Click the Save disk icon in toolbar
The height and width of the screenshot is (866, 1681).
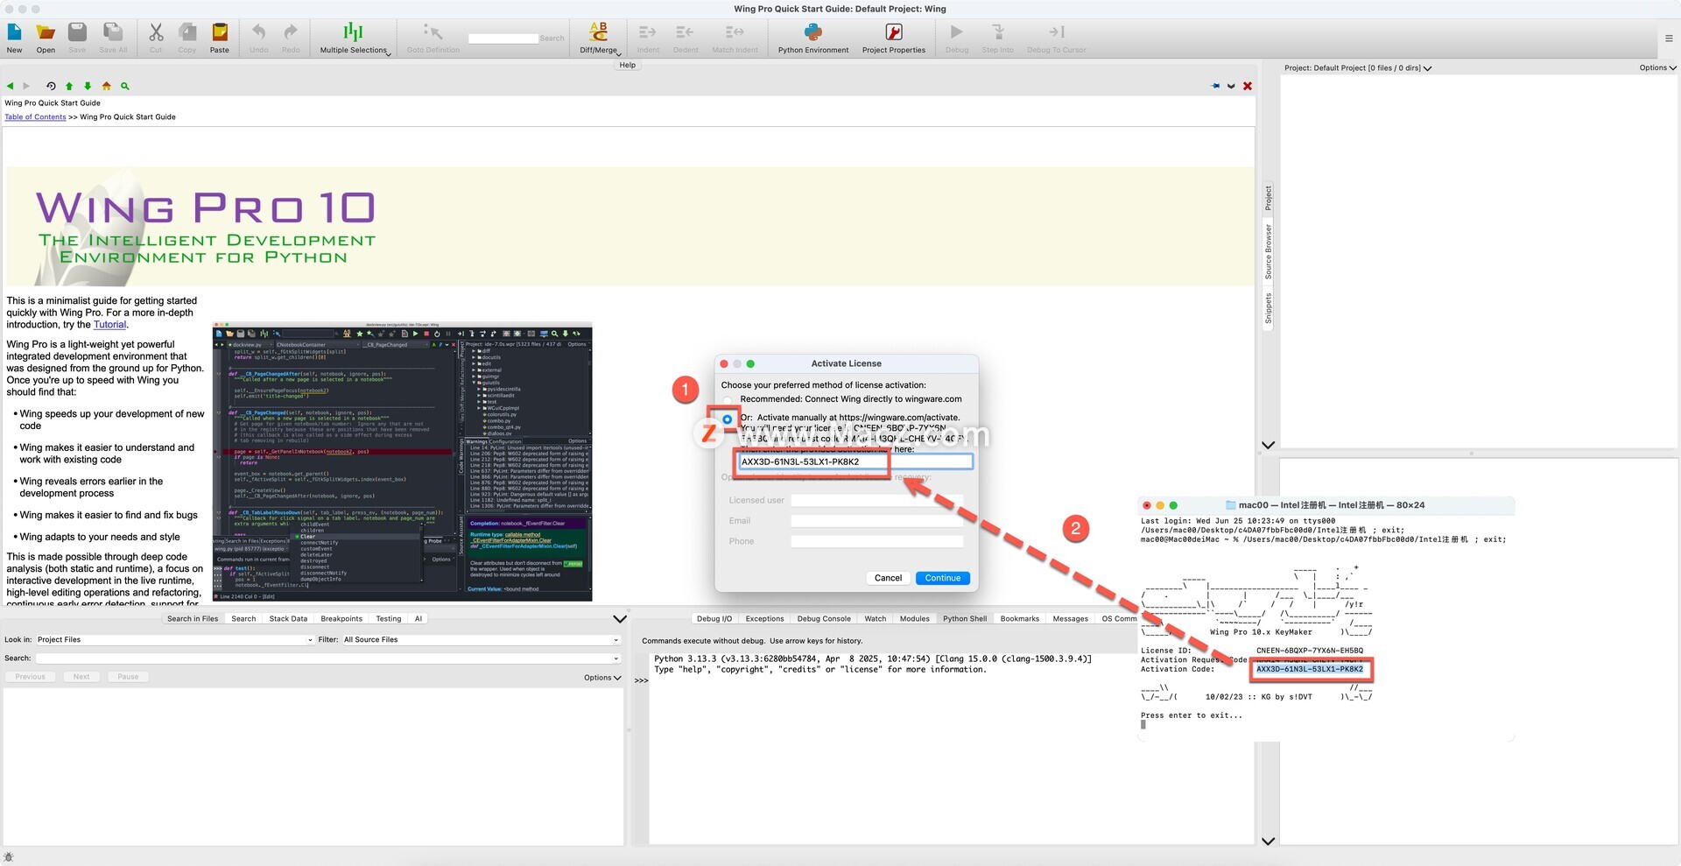point(77,32)
